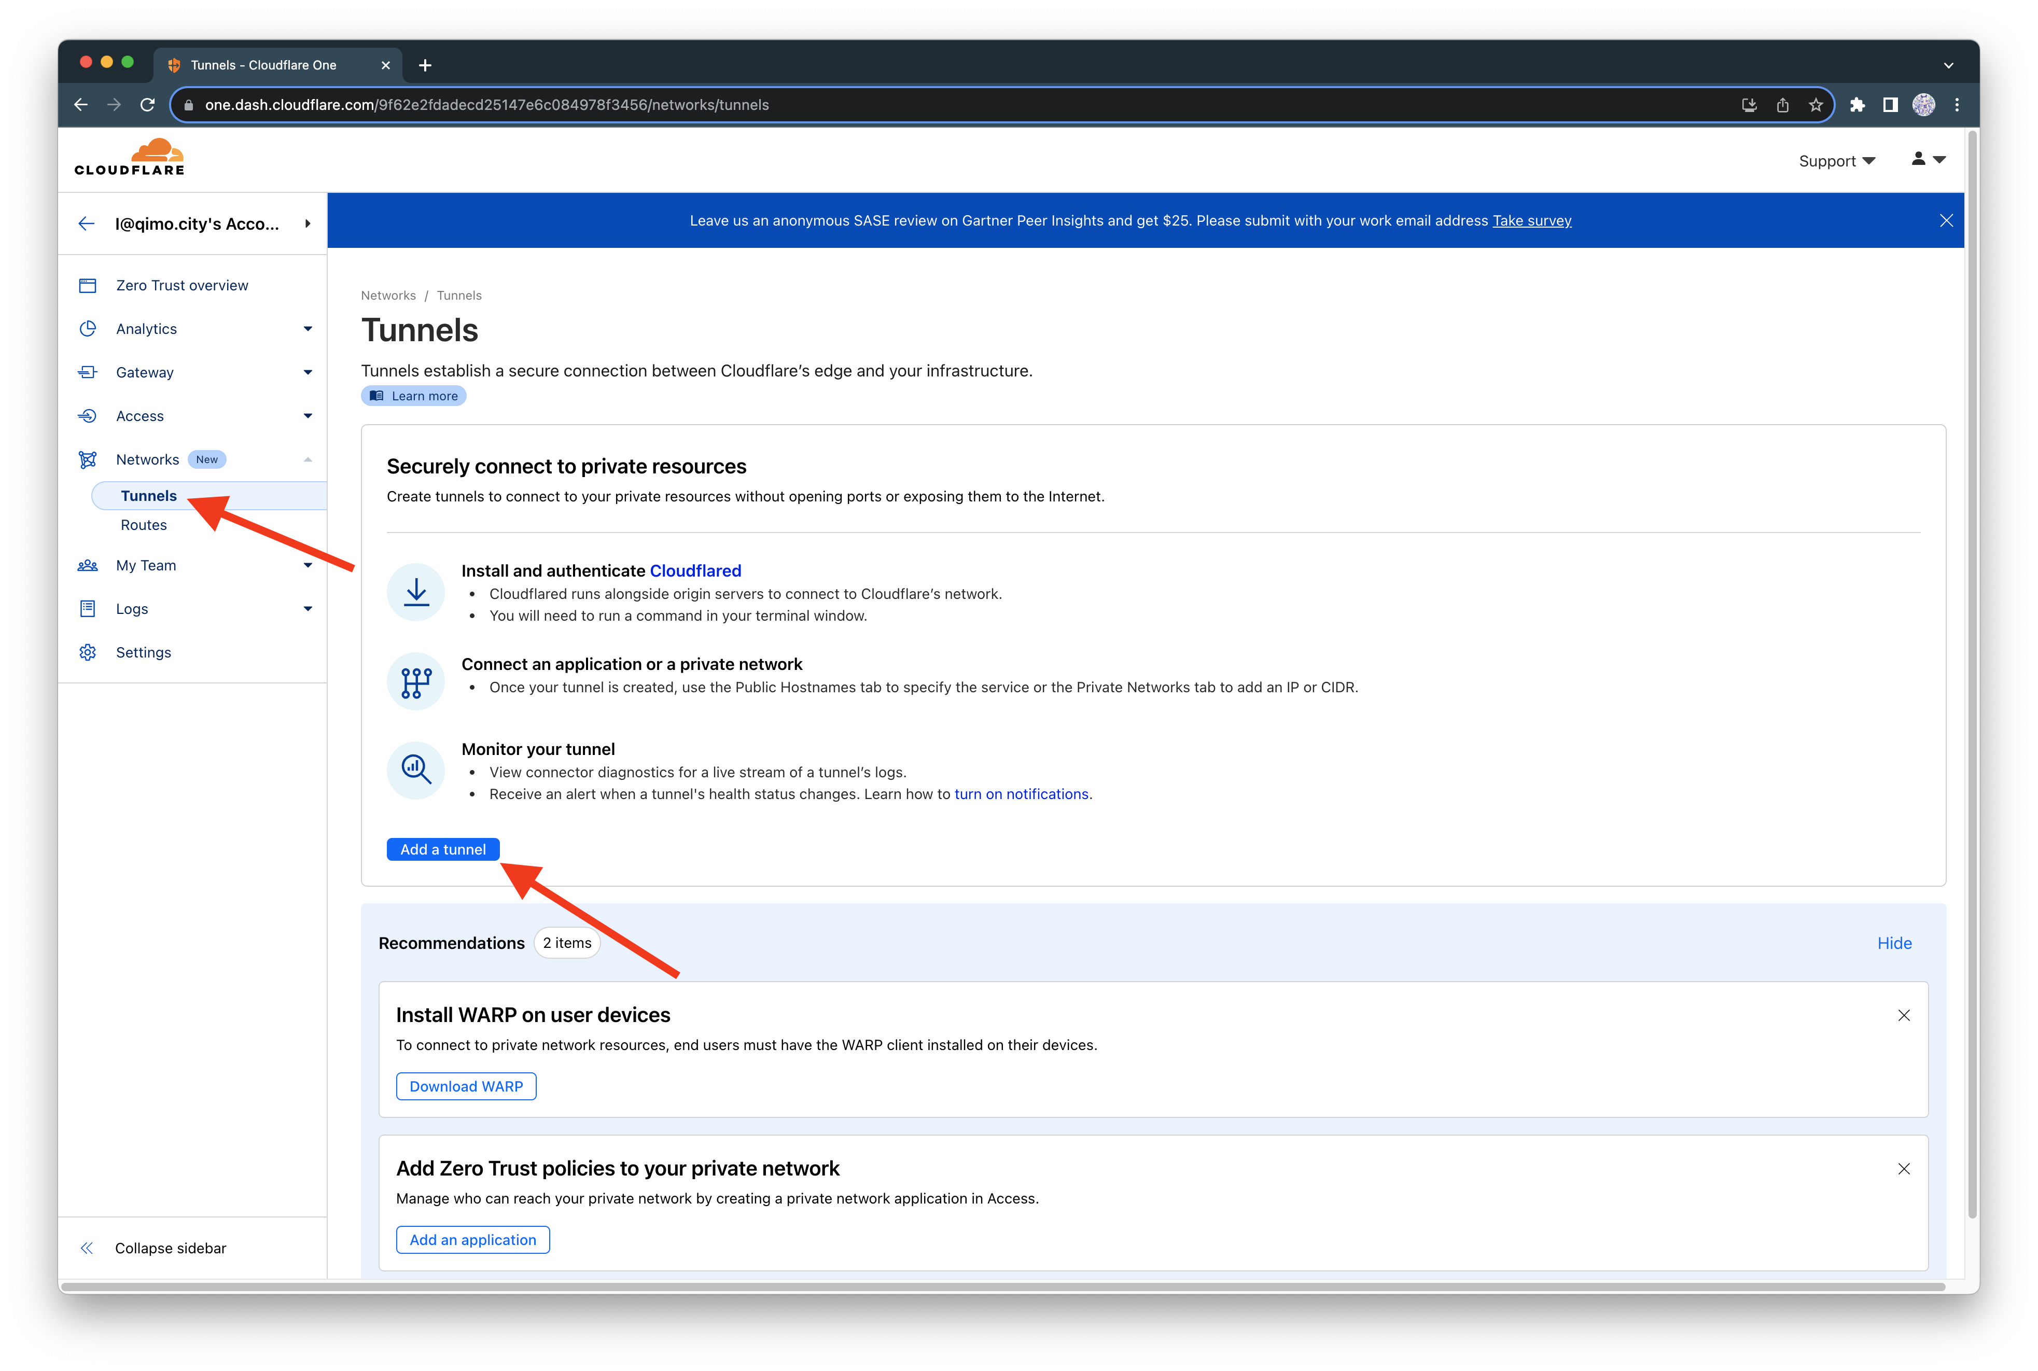
Task: Click the collapse sidebar double-chevron icon
Action: 87,1248
